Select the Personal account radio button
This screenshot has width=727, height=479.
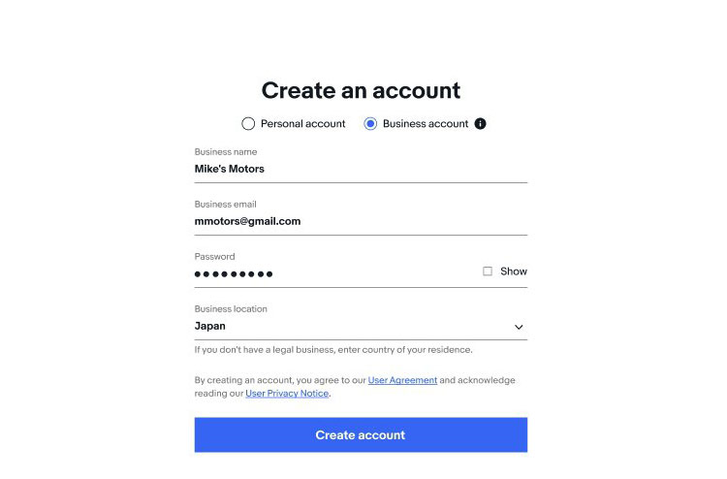point(248,124)
